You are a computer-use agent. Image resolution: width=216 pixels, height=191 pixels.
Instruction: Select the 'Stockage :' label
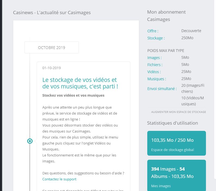pos(156,38)
